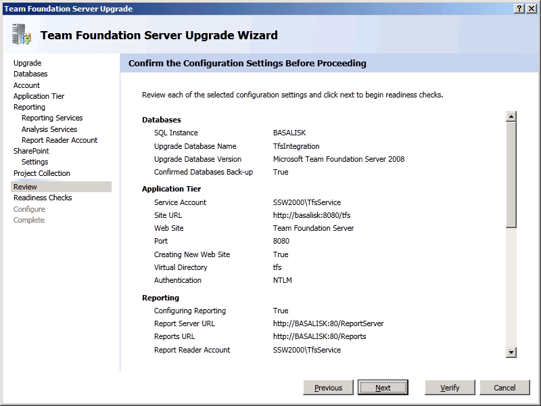
Task: Click the Team Foundation Server wizard icon
Action: (22, 35)
